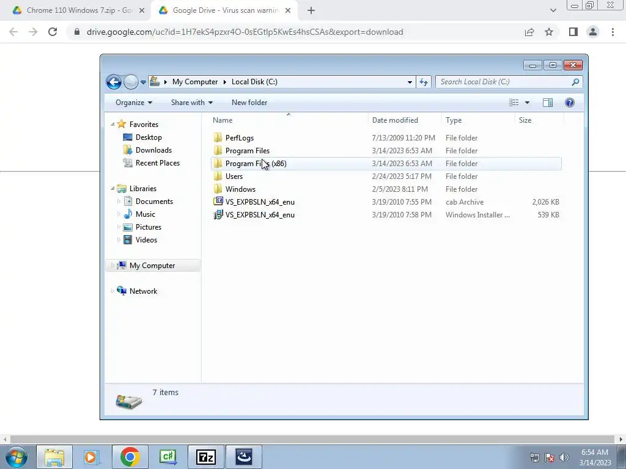Open the view options dropdown arrow
Viewport: 626px width, 469px height.
point(527,103)
